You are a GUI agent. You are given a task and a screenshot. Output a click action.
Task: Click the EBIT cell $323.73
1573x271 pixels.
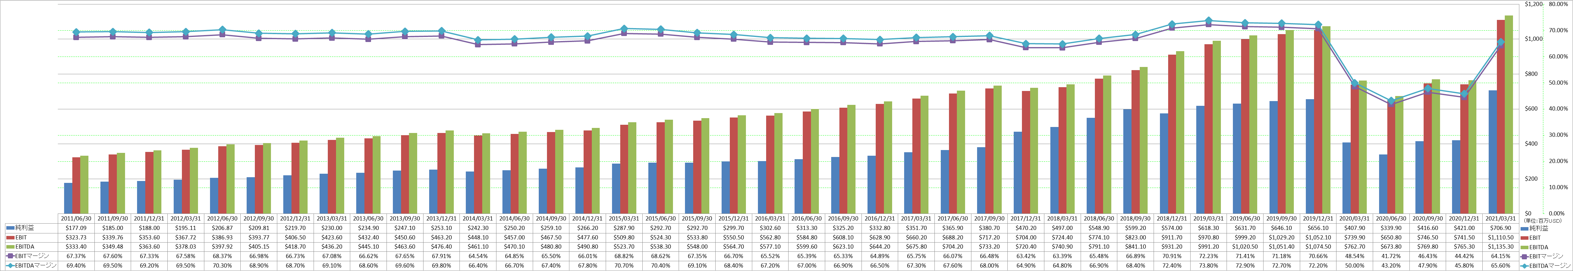coord(76,237)
